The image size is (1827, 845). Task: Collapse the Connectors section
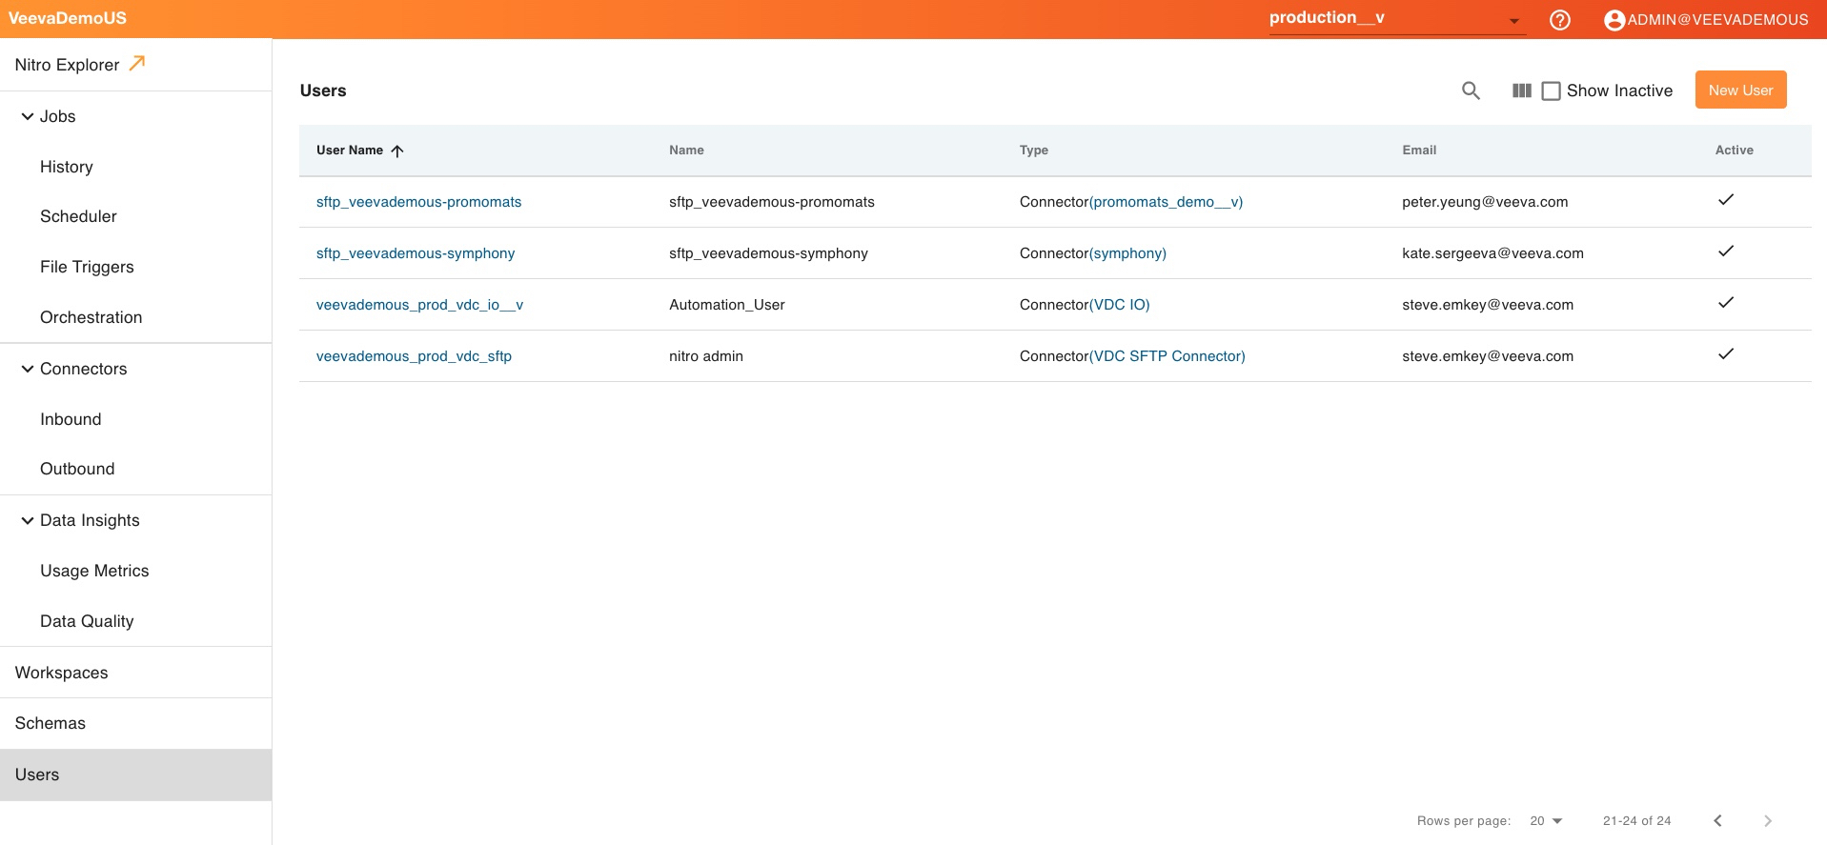pos(28,369)
